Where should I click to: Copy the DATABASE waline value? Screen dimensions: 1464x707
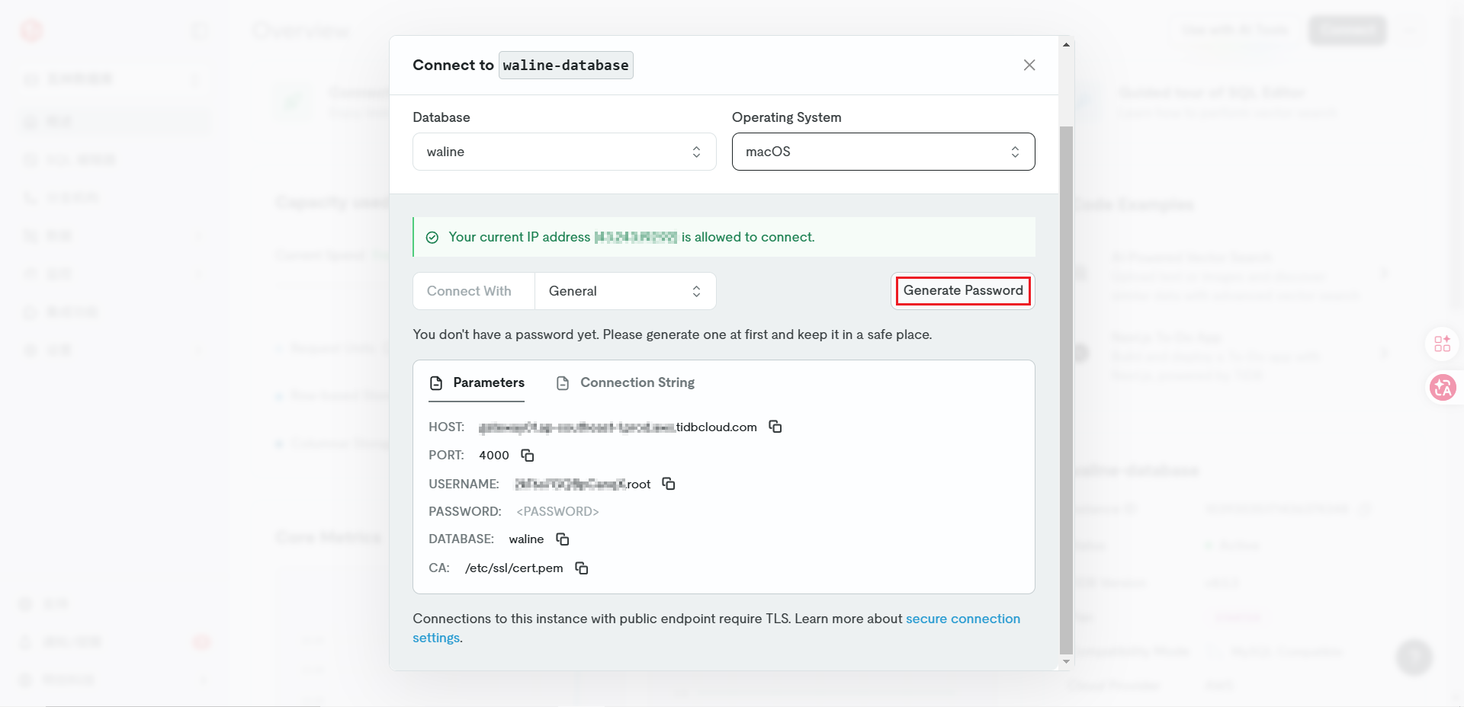click(563, 539)
